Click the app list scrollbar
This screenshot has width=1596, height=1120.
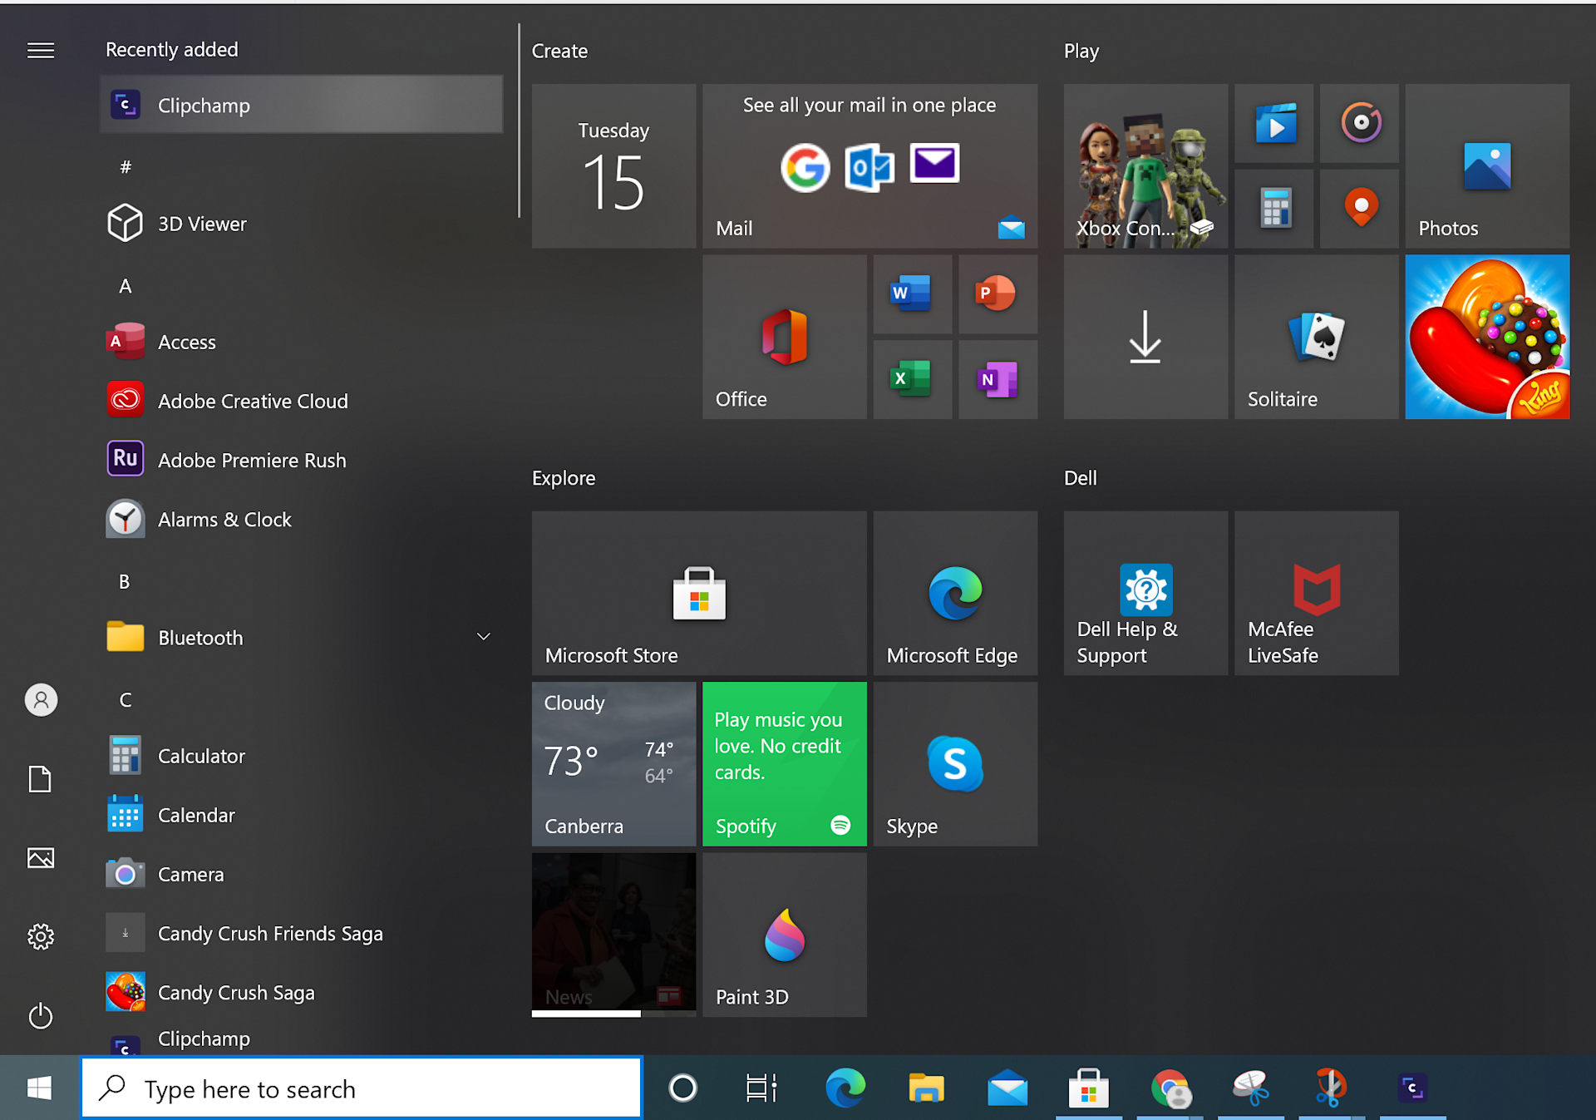[x=519, y=121]
